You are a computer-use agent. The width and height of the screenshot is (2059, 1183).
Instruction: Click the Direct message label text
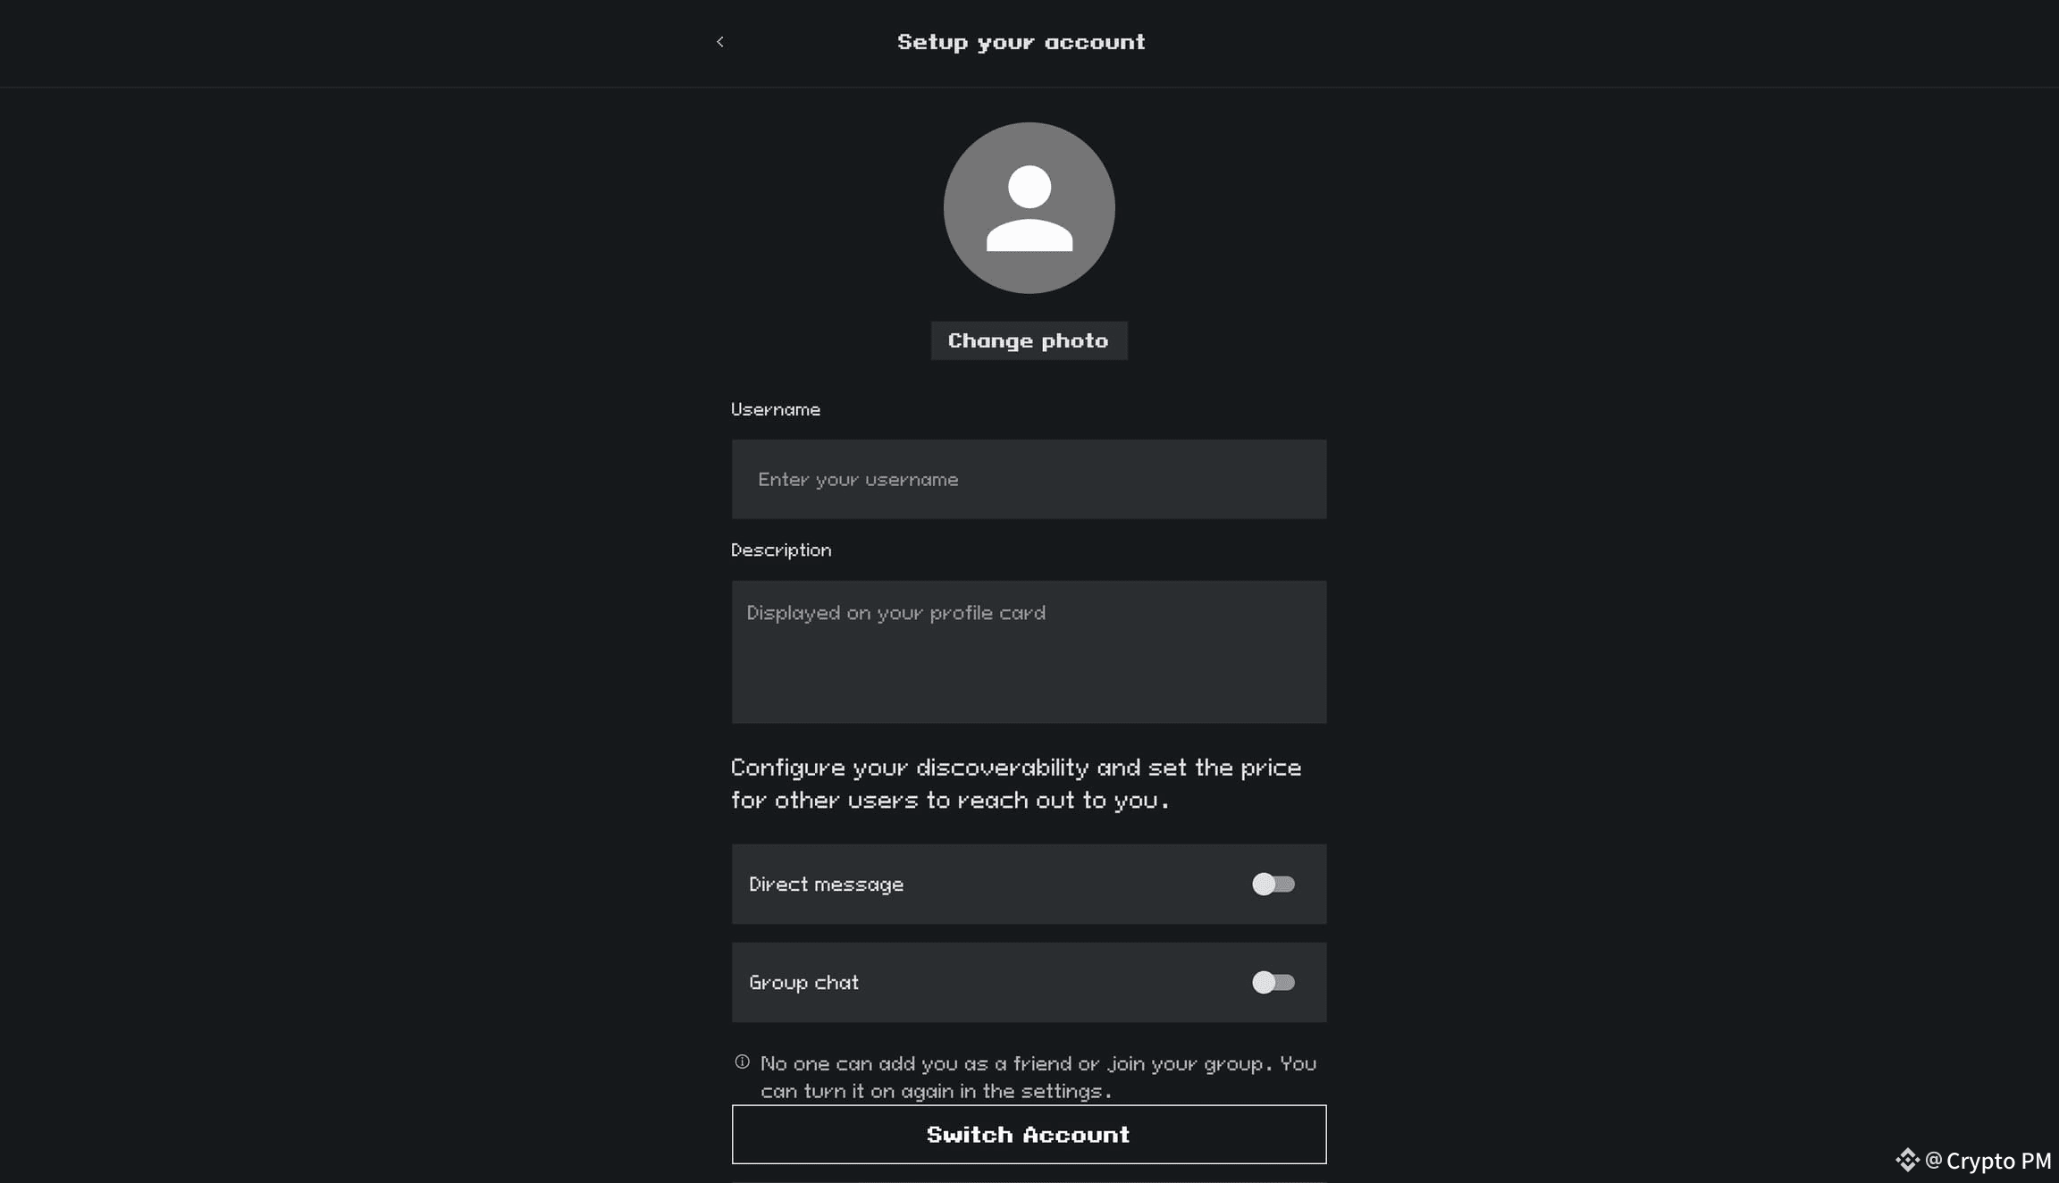pyautogui.click(x=826, y=885)
